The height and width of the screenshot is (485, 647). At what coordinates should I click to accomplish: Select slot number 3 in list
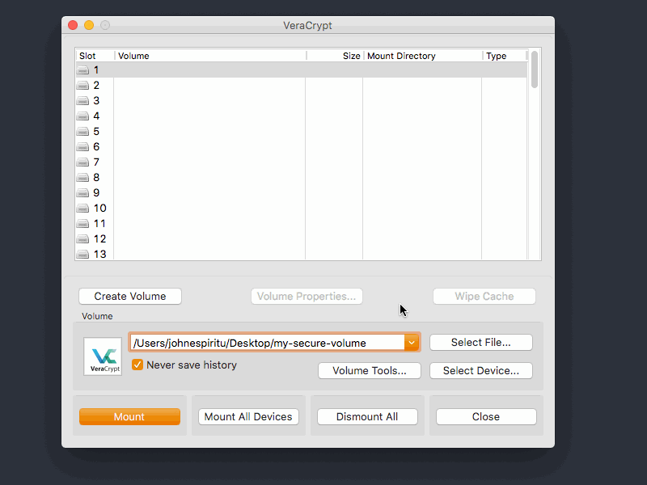[301, 100]
